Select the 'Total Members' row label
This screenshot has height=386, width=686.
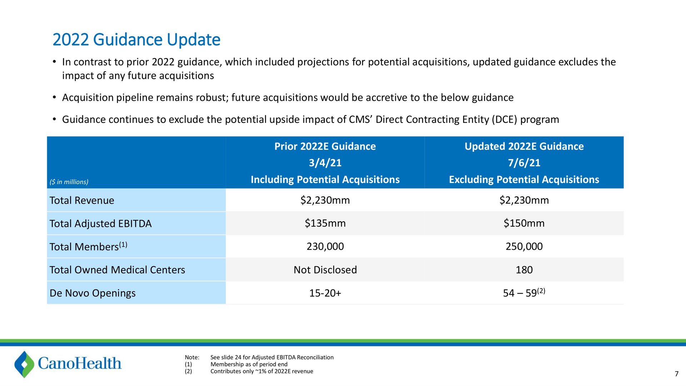pyautogui.click(x=88, y=246)
